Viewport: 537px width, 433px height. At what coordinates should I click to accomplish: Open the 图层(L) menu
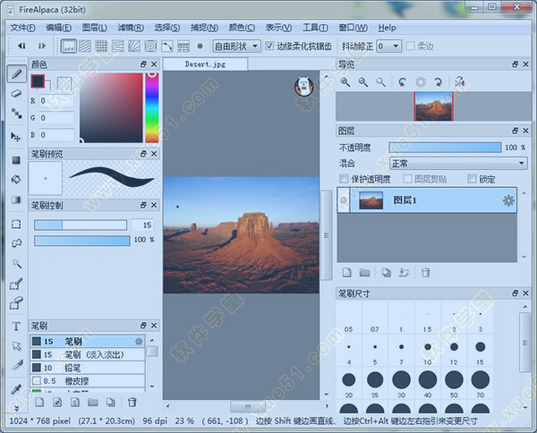point(94,28)
